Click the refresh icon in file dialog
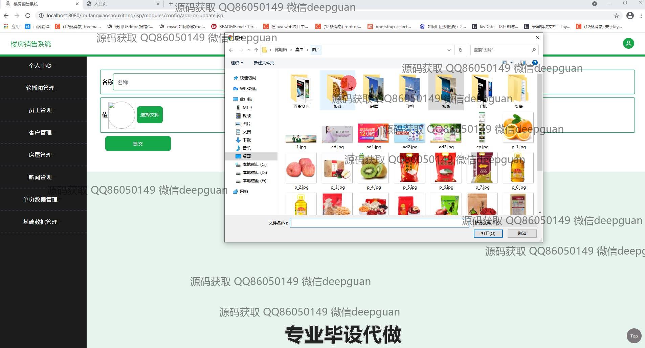This screenshot has width=645, height=348. (460, 50)
